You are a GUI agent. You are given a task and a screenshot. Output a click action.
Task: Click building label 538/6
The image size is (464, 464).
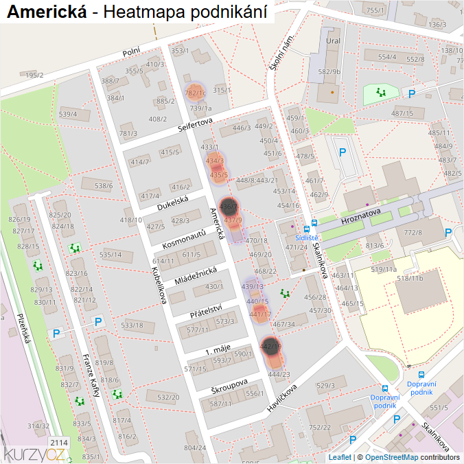(x=104, y=185)
